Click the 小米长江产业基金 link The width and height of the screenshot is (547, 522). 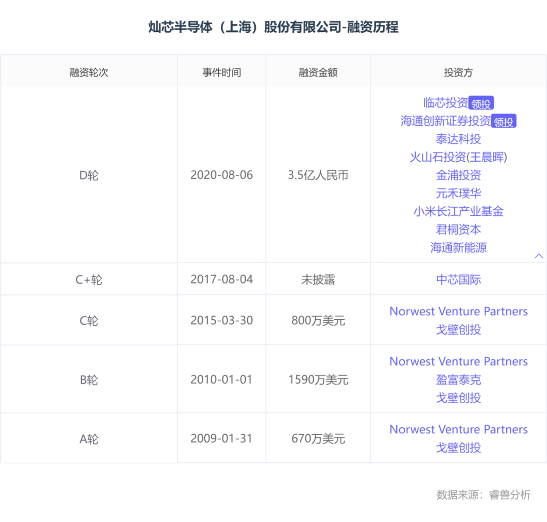(458, 211)
